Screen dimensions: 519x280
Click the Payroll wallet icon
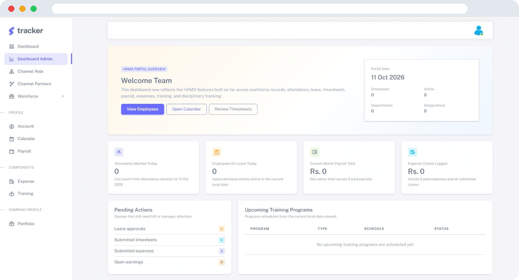[11, 151]
